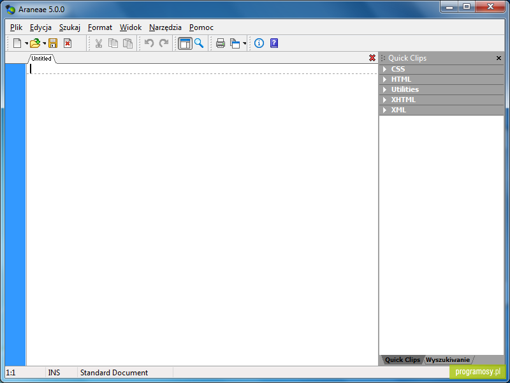
Task: Click the Copy icon in toolbar
Action: [x=113, y=43]
